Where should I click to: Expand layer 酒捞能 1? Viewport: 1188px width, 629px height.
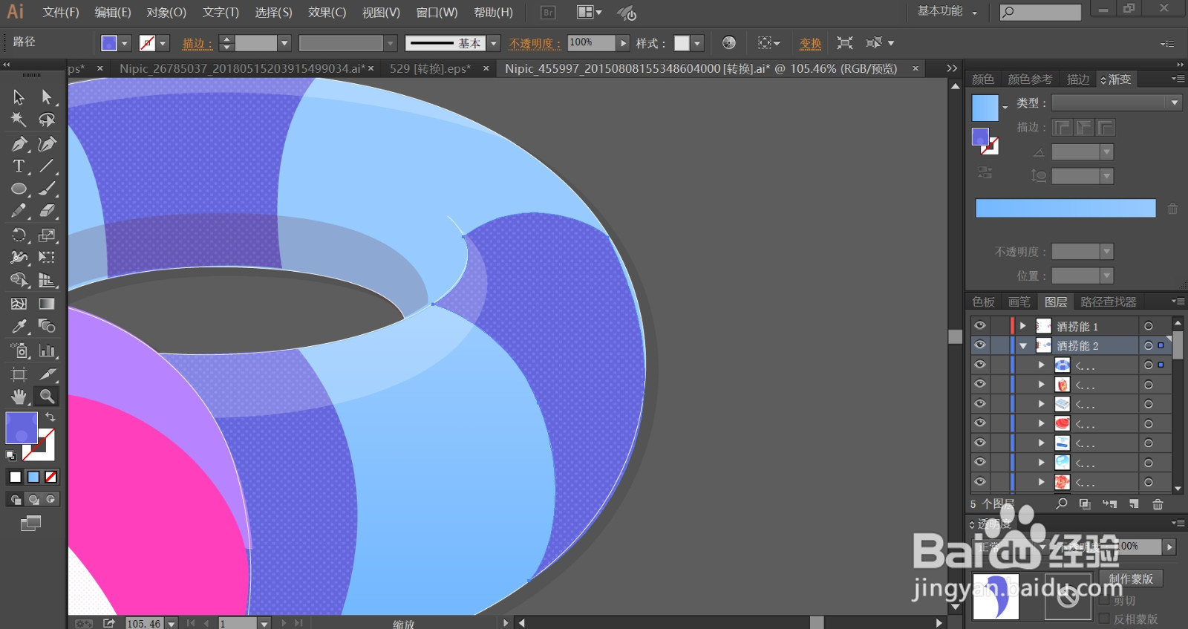[1023, 326]
